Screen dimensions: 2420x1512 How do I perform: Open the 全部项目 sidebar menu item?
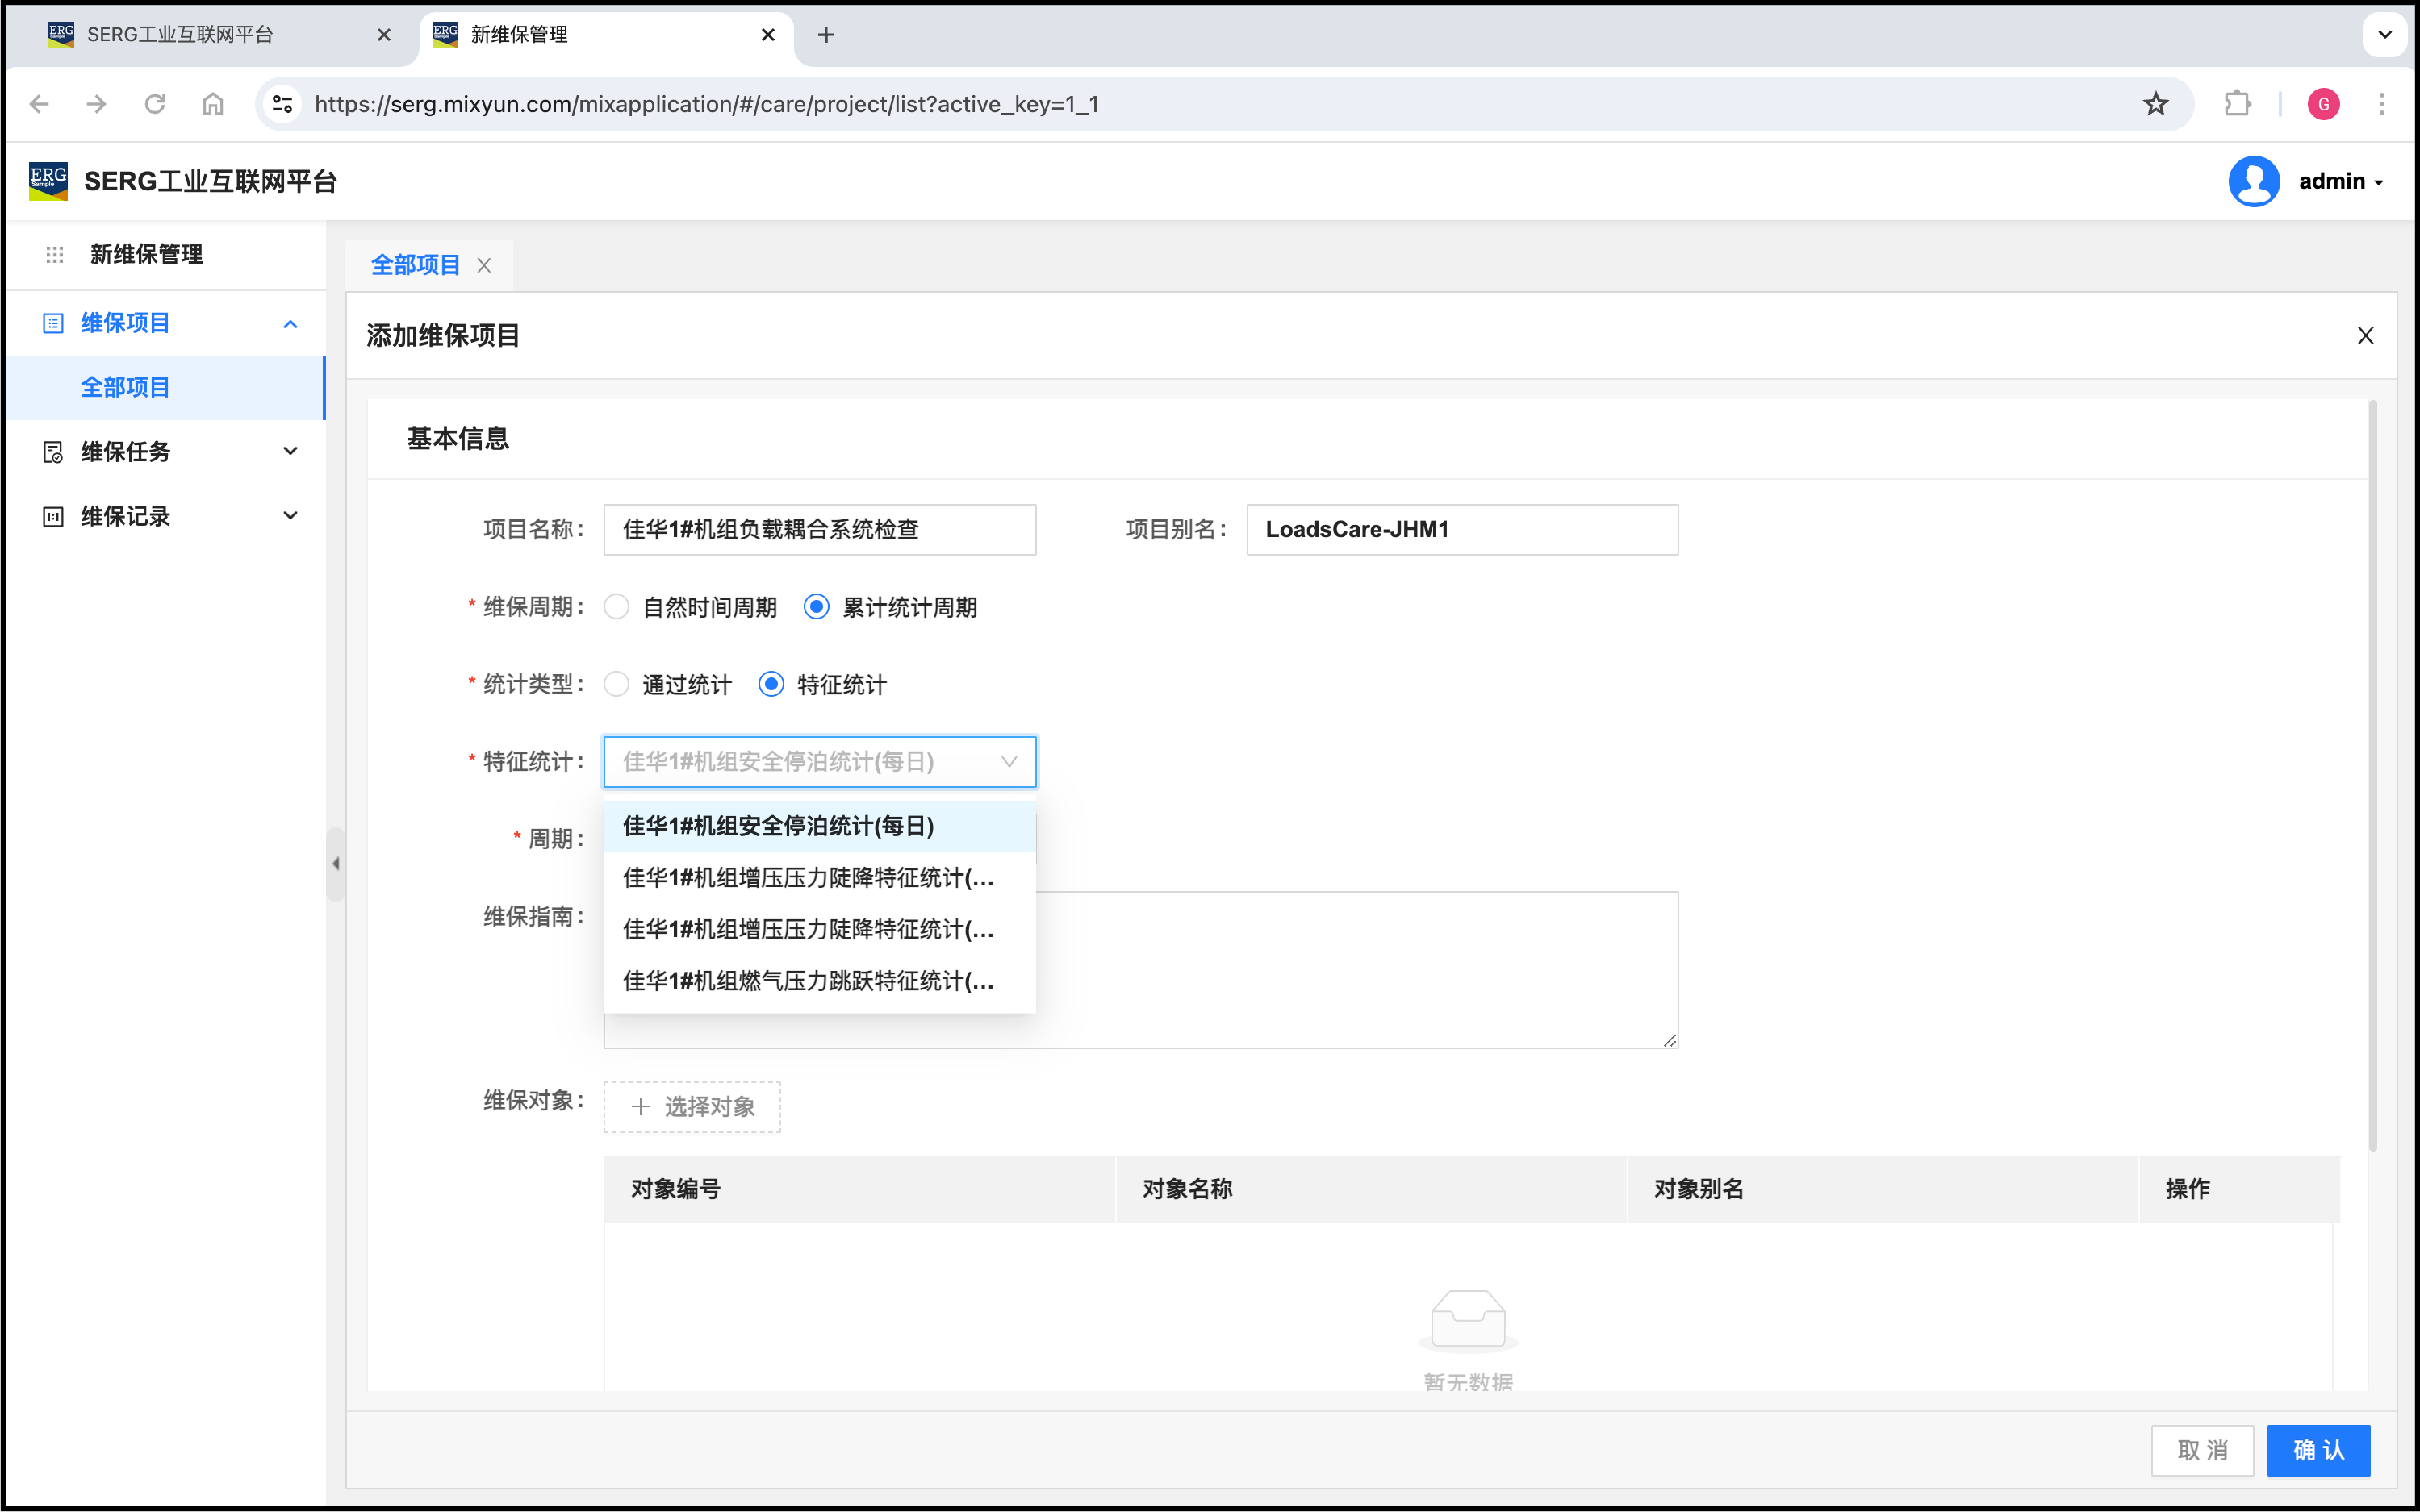[x=125, y=387]
